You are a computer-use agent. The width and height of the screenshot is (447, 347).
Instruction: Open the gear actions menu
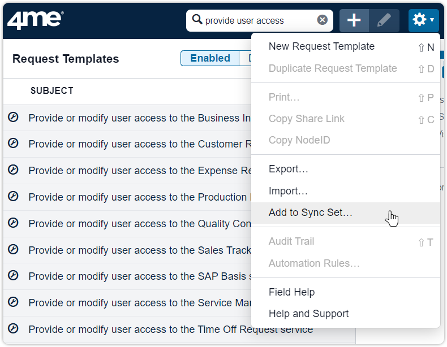point(423,20)
